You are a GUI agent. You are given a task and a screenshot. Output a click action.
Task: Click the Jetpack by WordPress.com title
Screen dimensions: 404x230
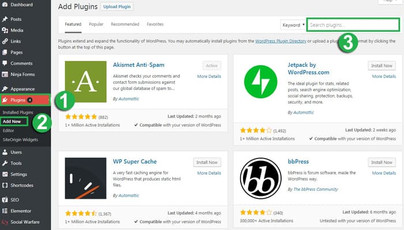click(308, 69)
